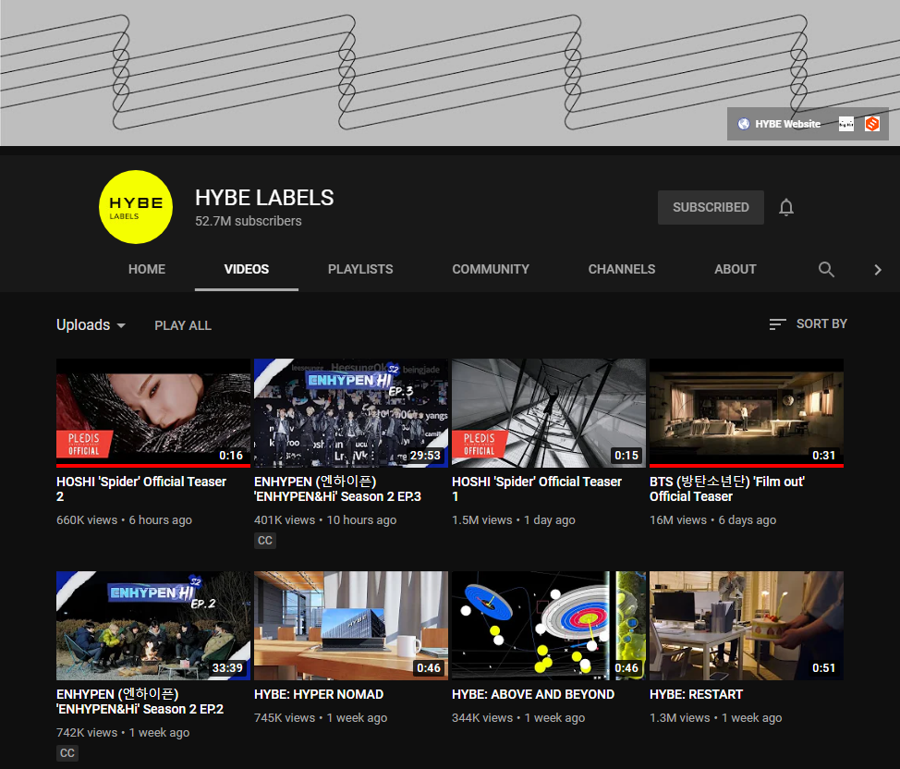Click the text '401K views • 10 hours ago'
This screenshot has width=900, height=769.
tap(325, 520)
